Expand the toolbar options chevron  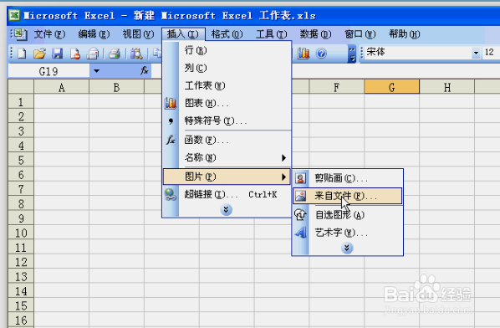352,54
